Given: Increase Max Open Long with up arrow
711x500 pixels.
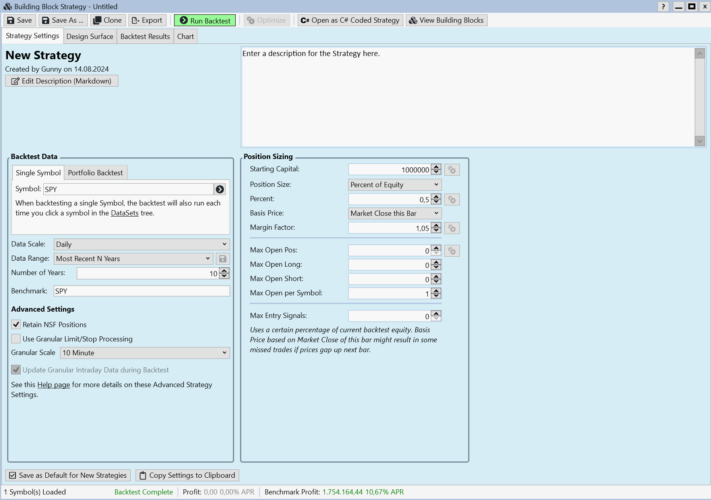Looking at the screenshot, I should (436, 262).
